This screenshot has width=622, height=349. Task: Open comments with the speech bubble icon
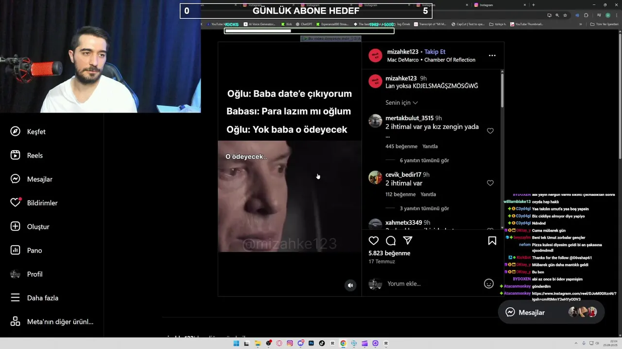[x=391, y=241]
